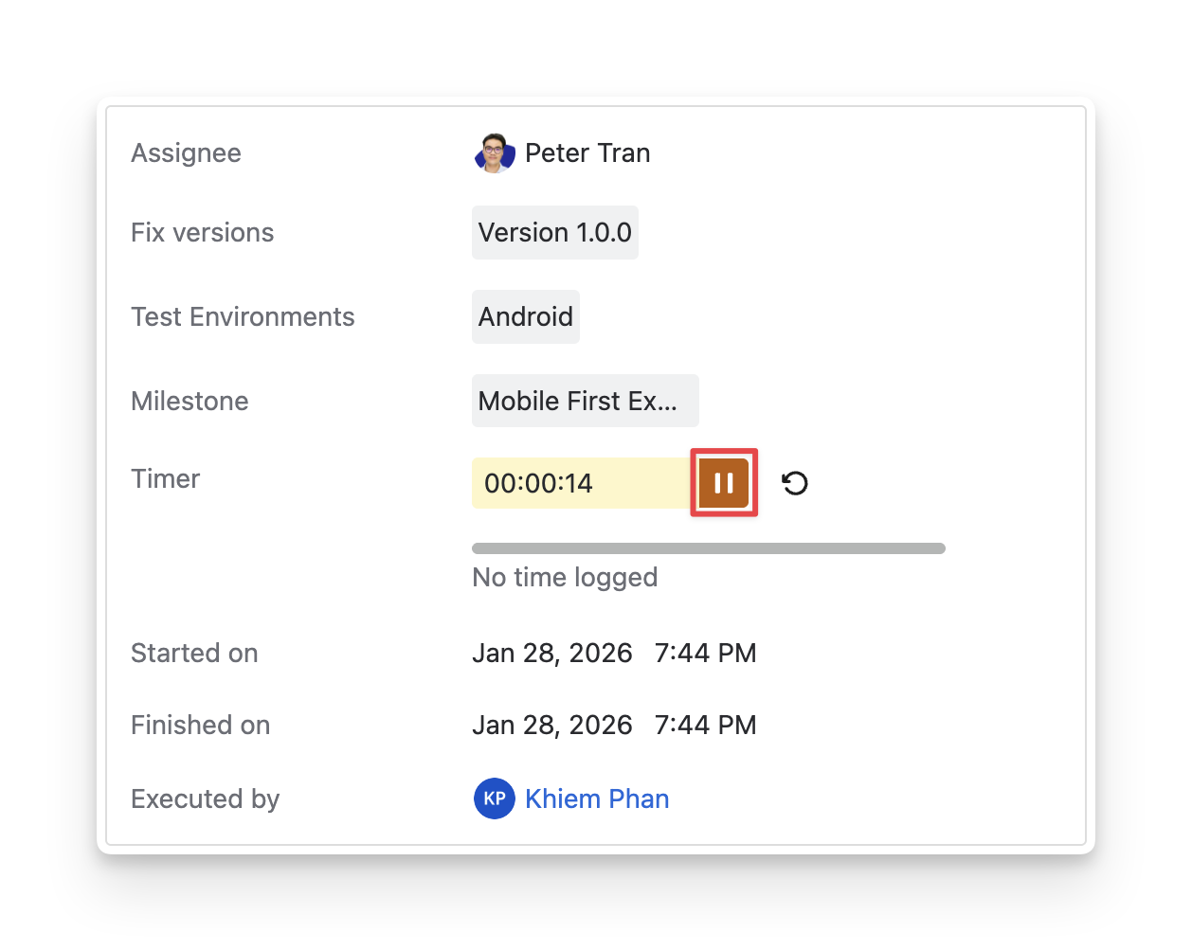Screen dimensions: 1192x951
Task: Click the Executed by field label
Action: [205, 798]
